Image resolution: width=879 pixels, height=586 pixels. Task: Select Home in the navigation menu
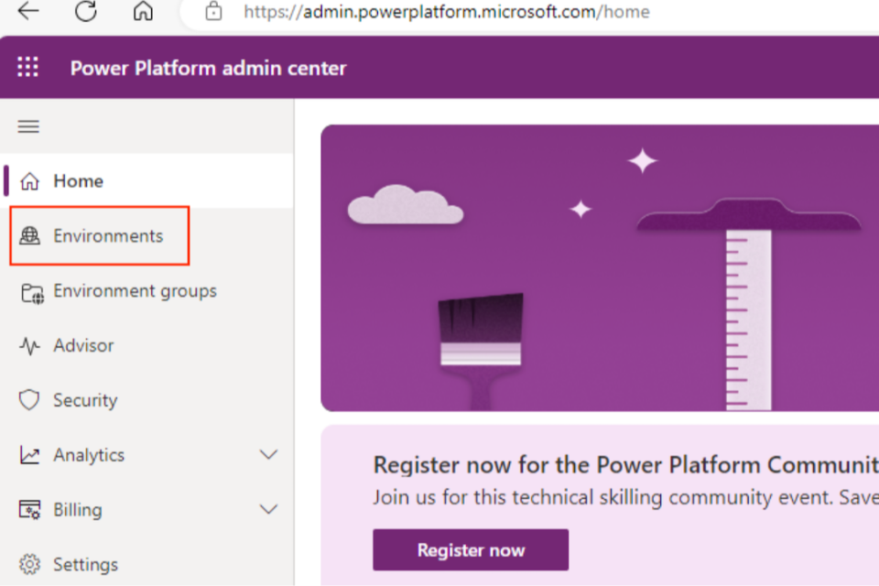(78, 181)
